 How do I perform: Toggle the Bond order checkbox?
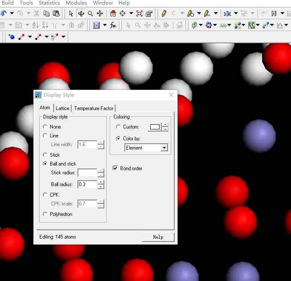115,168
